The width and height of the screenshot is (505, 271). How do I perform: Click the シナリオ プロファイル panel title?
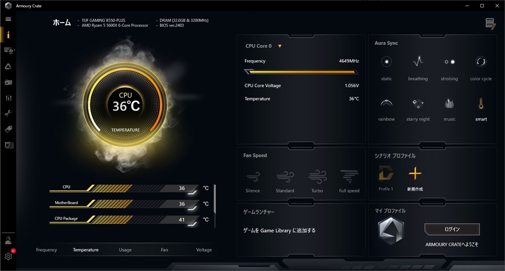(395, 156)
